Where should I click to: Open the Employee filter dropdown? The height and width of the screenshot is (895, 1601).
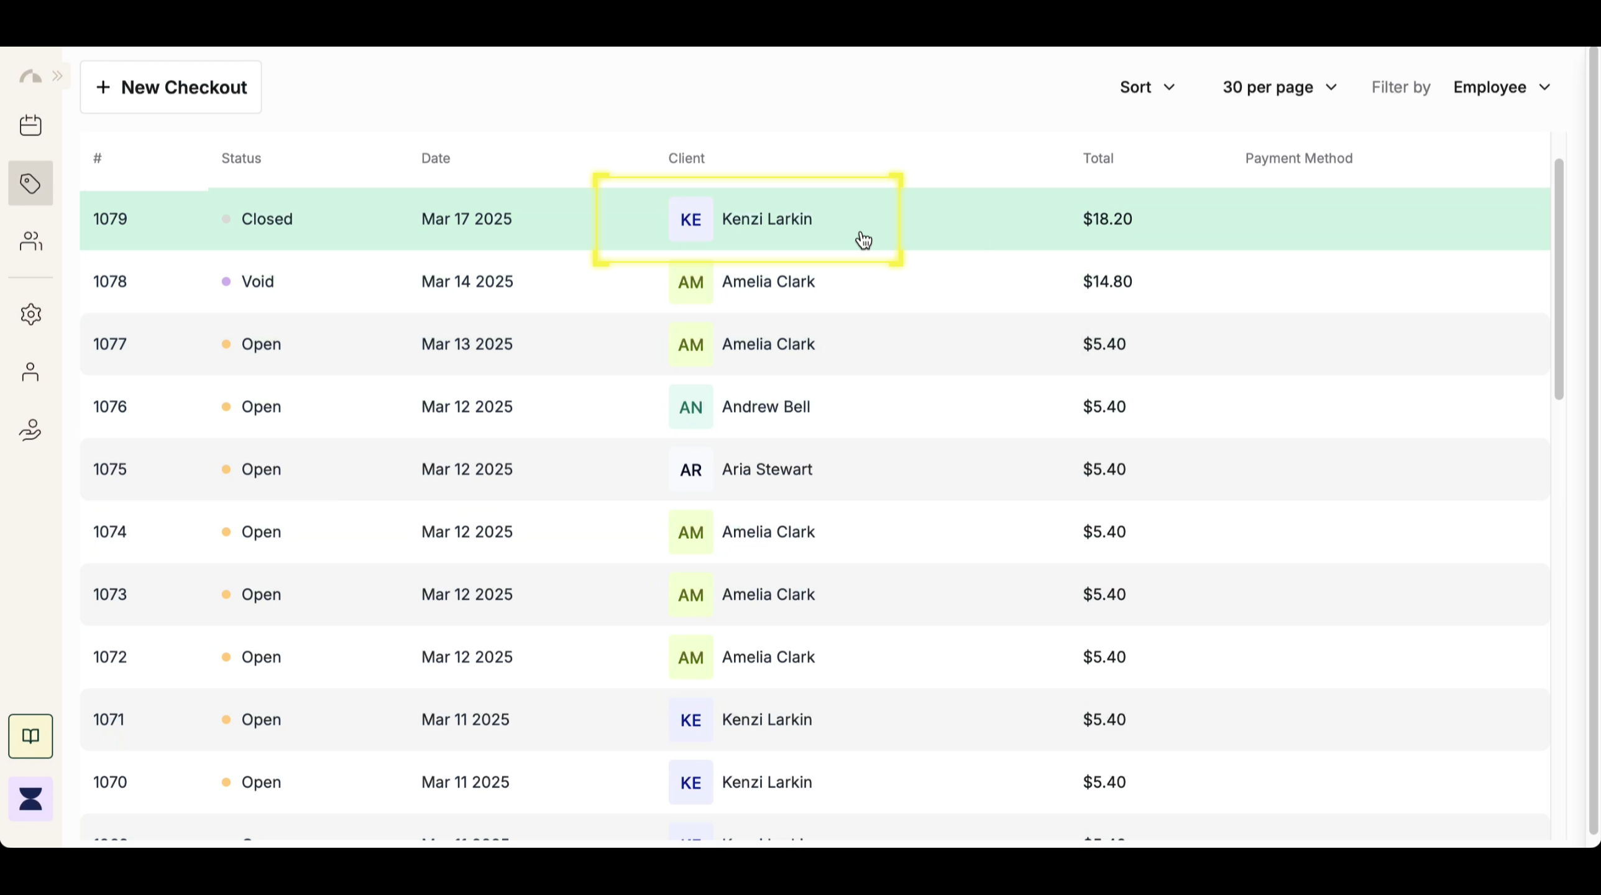tap(1501, 87)
